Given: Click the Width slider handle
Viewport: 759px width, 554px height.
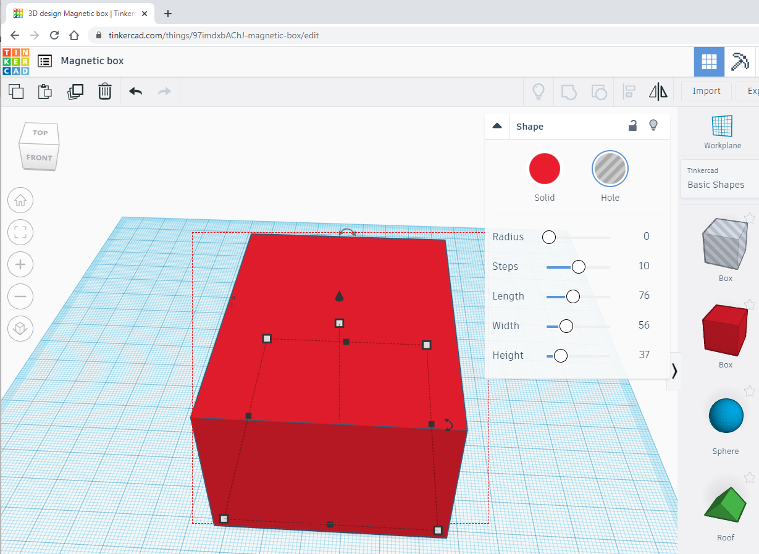Looking at the screenshot, I should 566,326.
